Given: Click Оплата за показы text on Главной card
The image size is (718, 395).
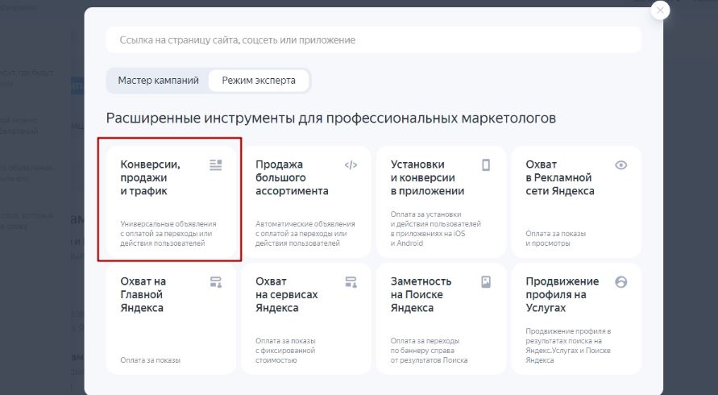Looking at the screenshot, I should [x=150, y=360].
